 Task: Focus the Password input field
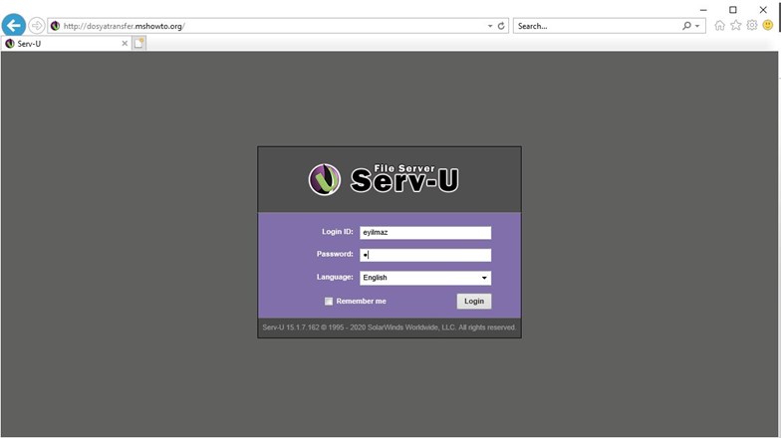click(425, 255)
